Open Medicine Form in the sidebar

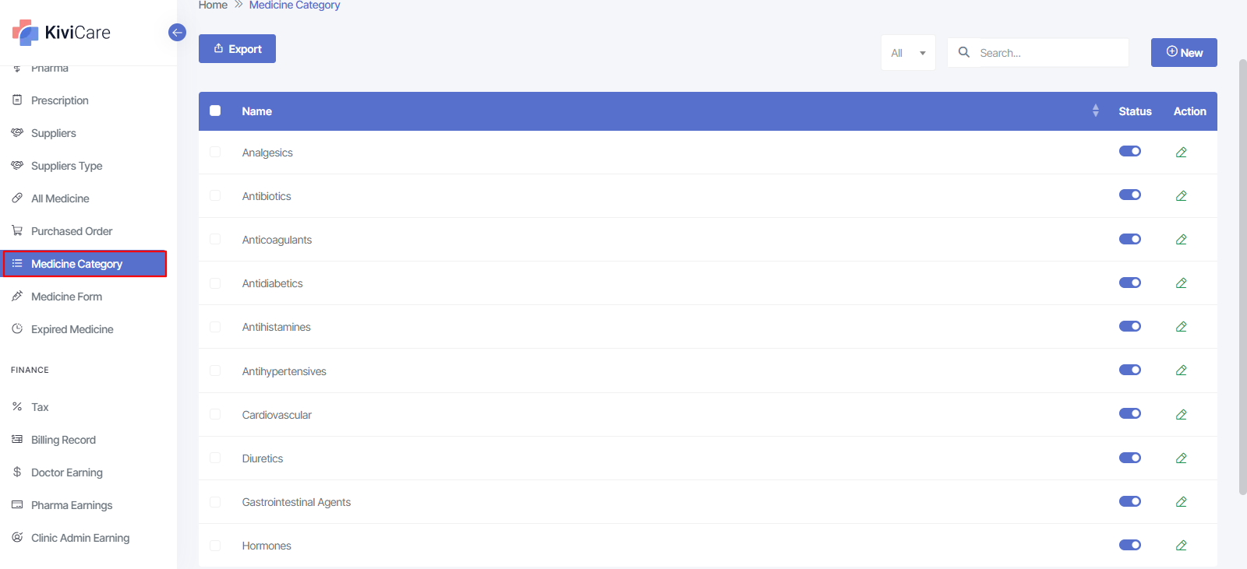tap(66, 297)
